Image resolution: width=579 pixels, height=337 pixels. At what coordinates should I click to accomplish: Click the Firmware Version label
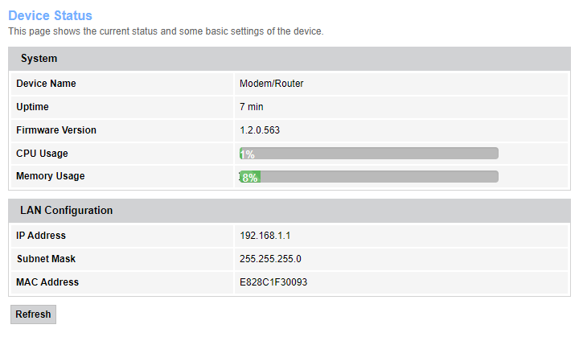56,130
